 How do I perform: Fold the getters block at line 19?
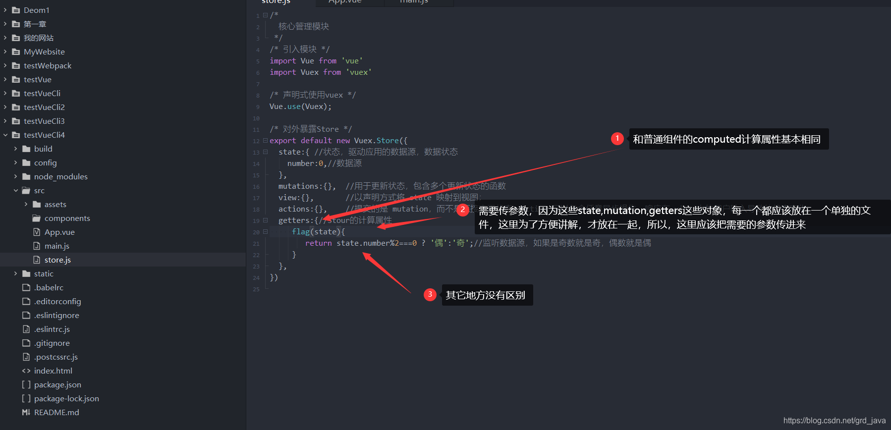tap(265, 220)
